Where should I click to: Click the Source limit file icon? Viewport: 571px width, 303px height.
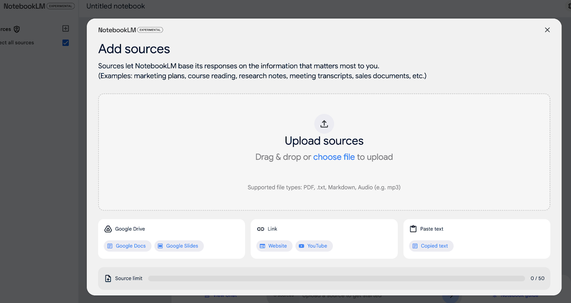(x=108, y=278)
